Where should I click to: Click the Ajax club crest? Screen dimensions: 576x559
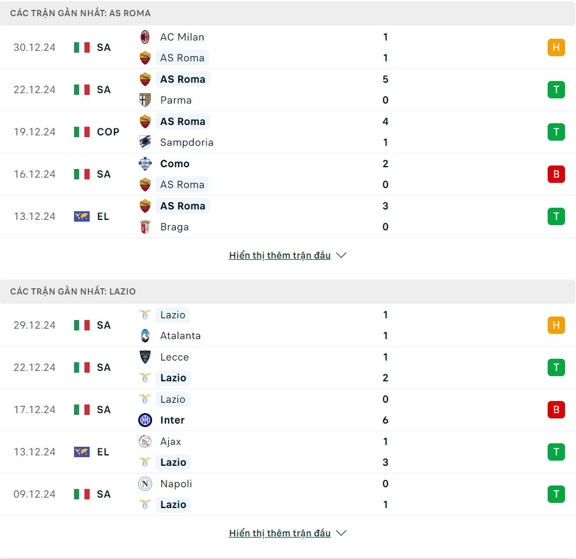145,442
